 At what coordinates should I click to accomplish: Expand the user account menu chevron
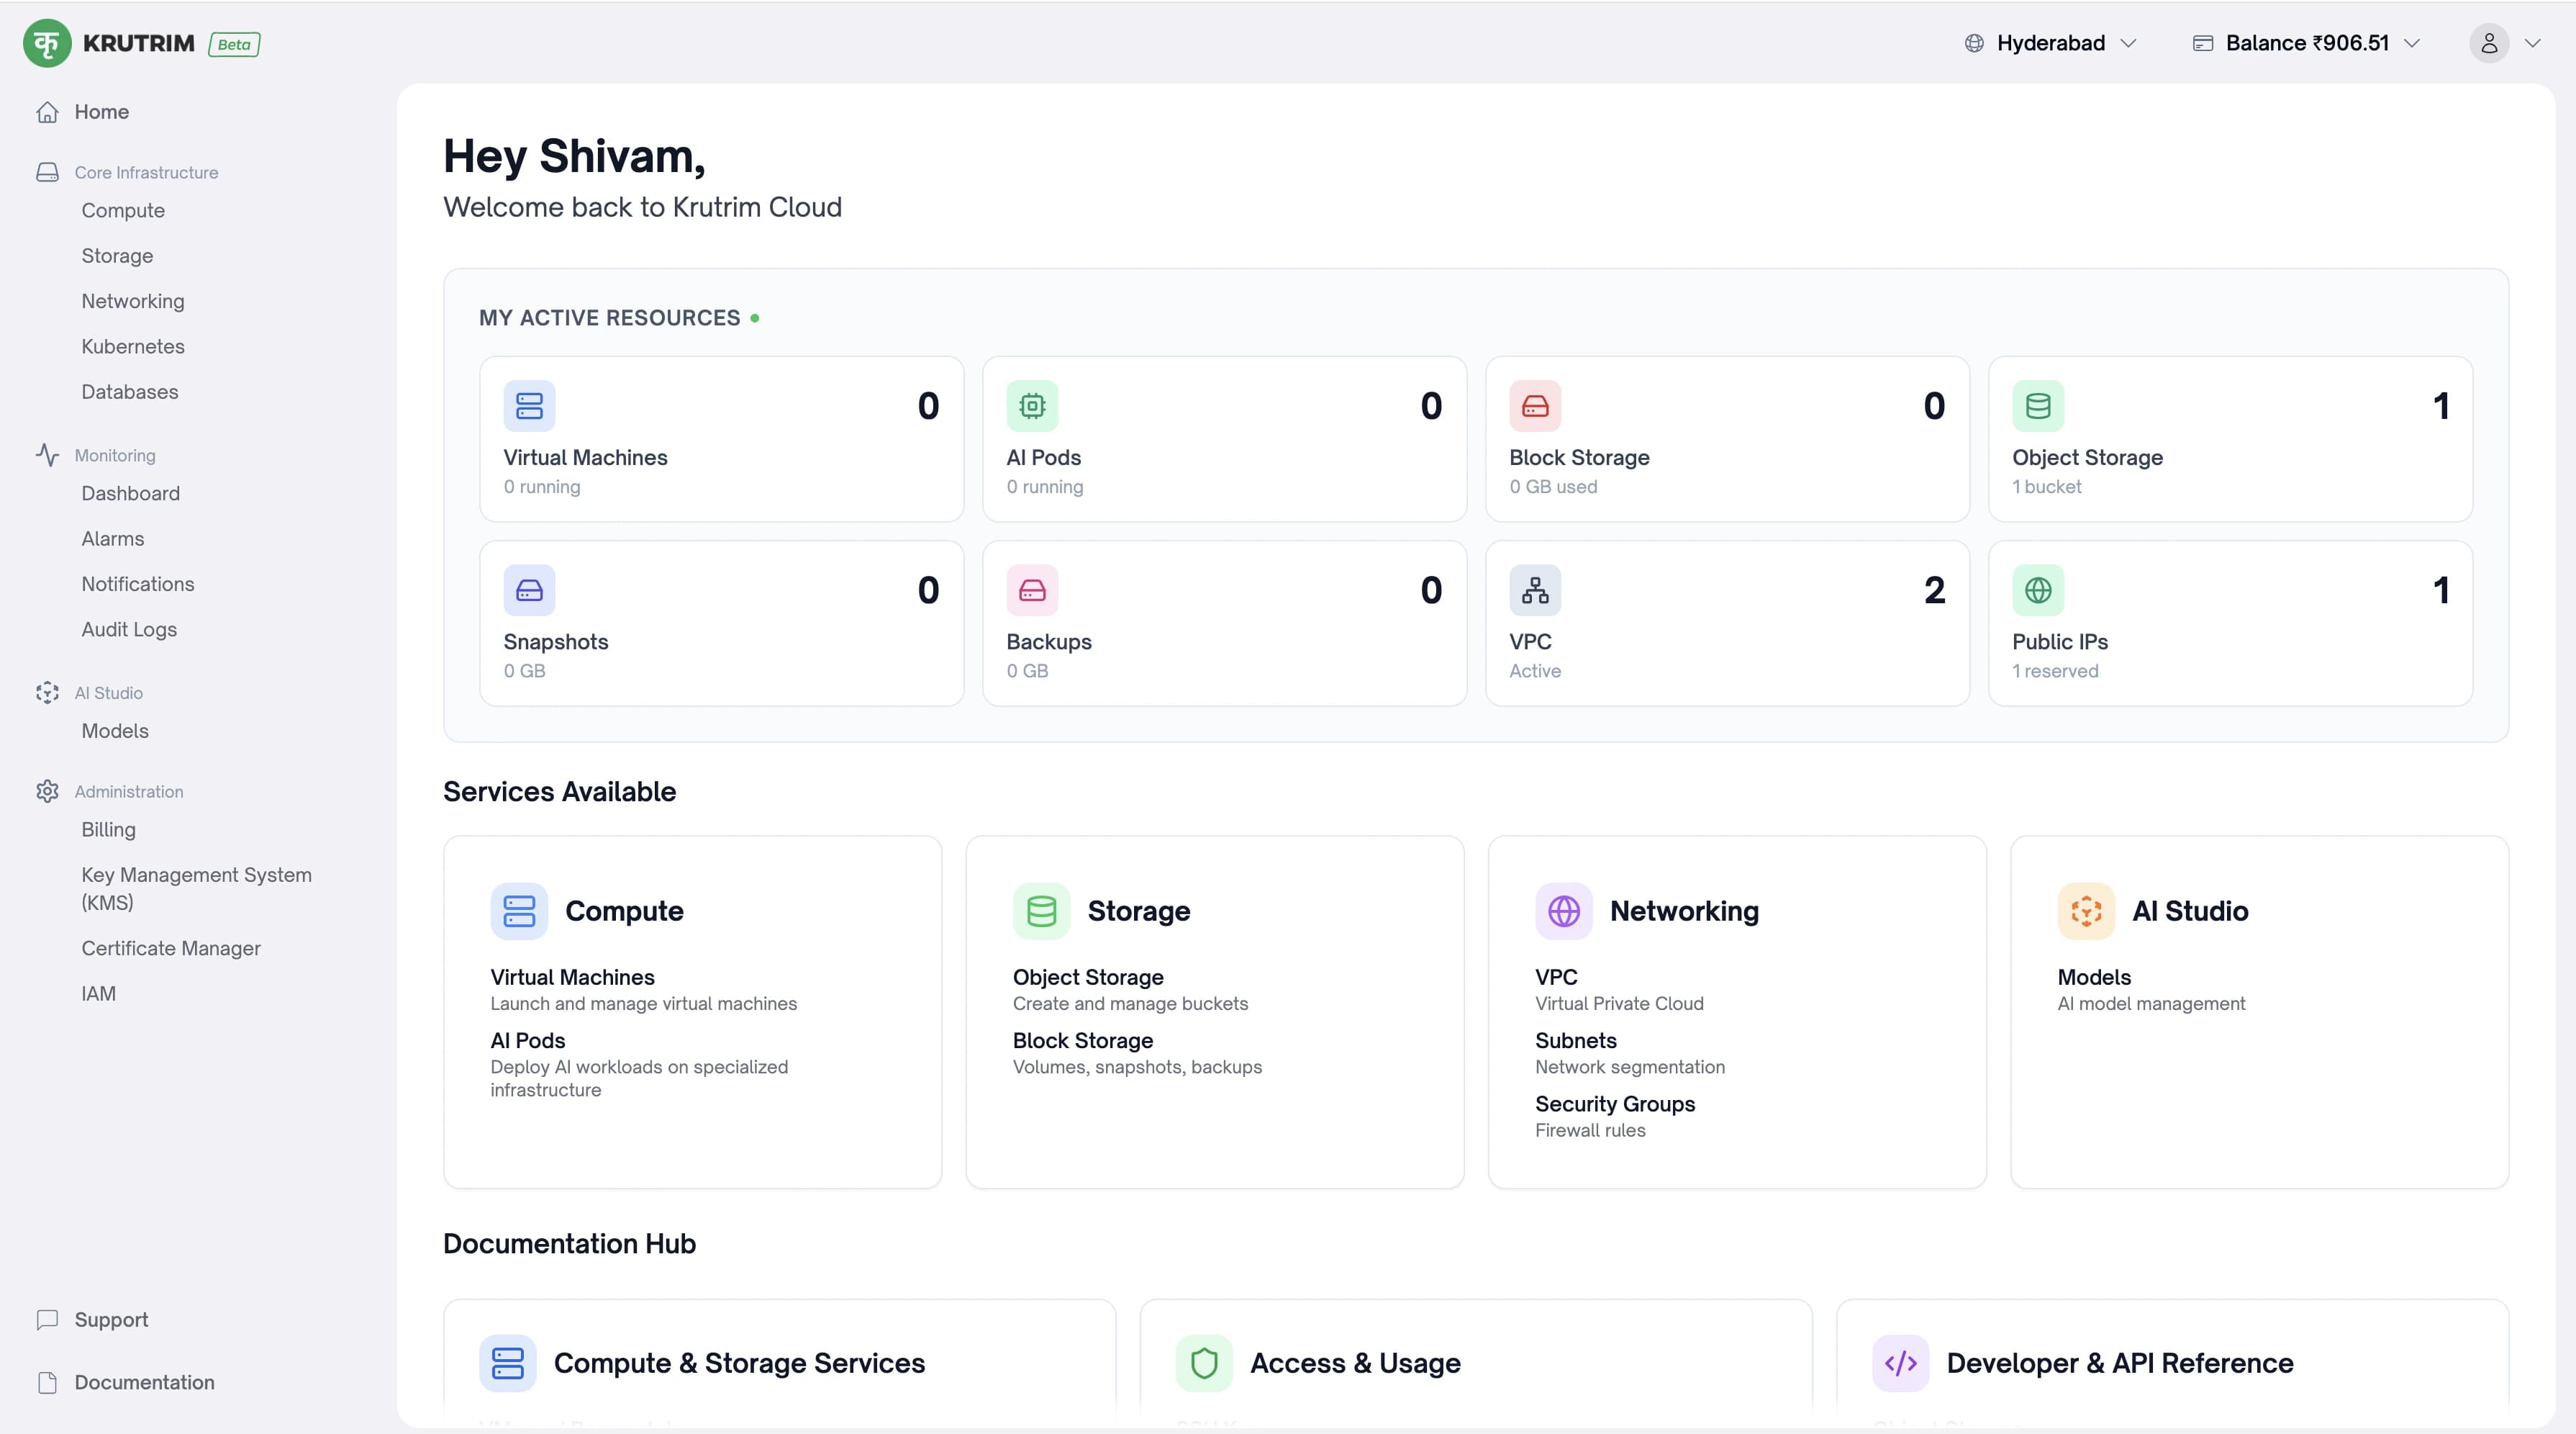coord(2533,43)
